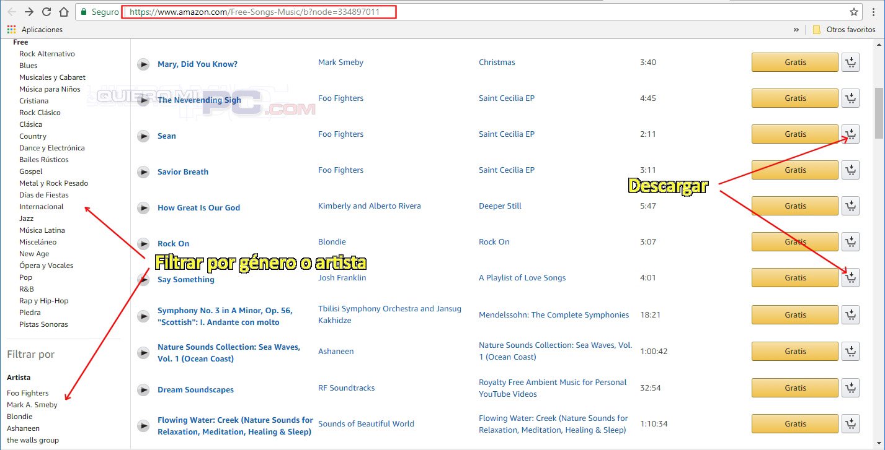Open the Christmas album link

tap(497, 63)
